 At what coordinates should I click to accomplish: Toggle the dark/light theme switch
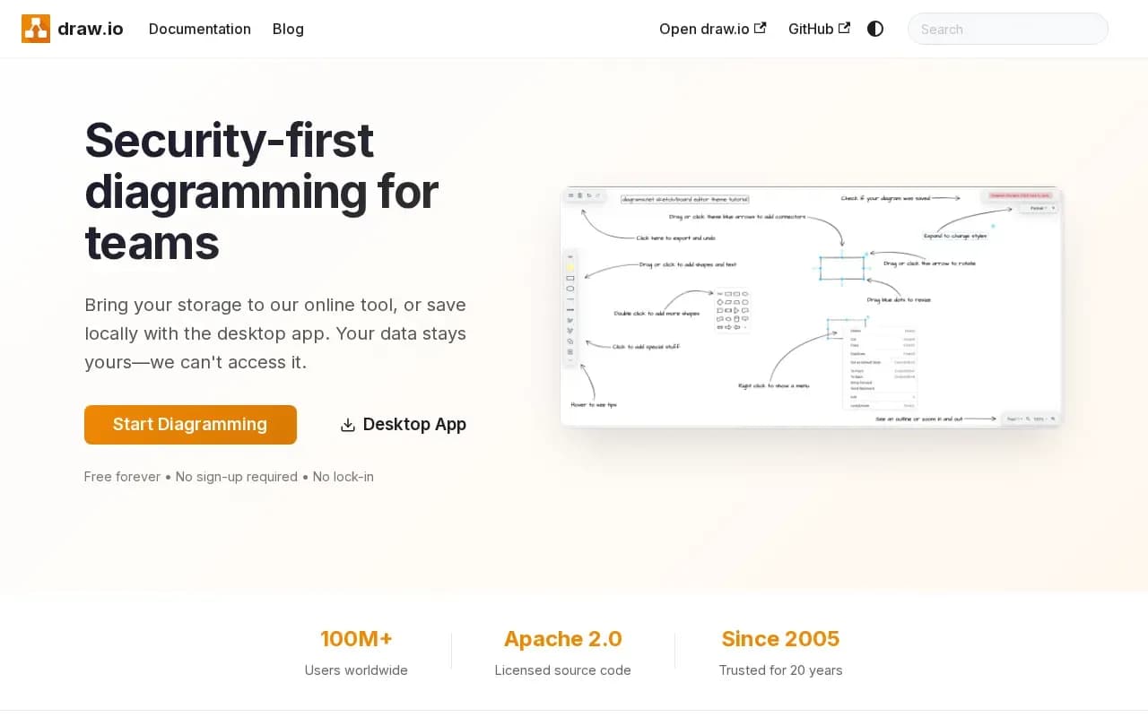875,29
